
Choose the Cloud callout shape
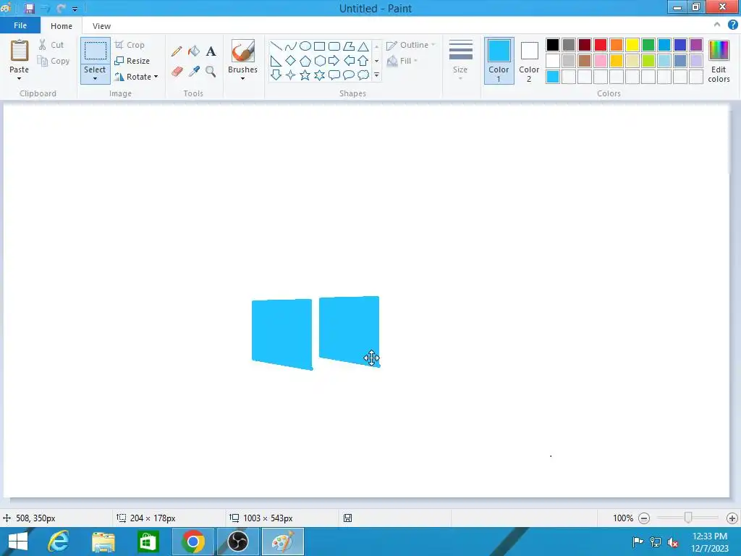[363, 75]
